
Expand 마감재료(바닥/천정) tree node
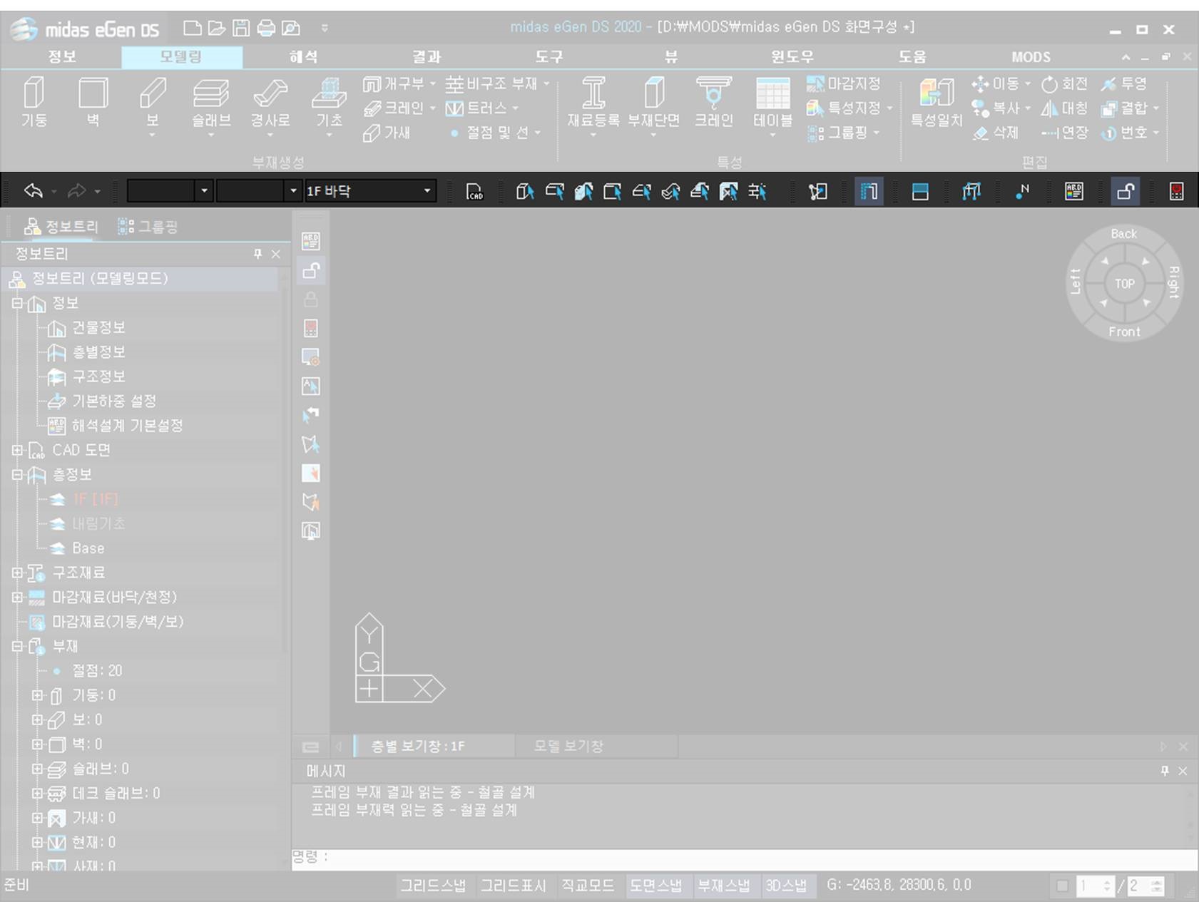click(17, 597)
